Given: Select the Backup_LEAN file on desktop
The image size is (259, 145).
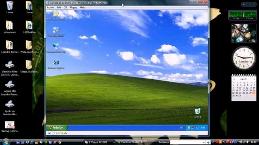Looking at the screenshot, I should click(x=10, y=126).
